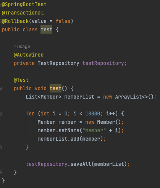Click the for loop closing fold marker

[x=1, y=147]
